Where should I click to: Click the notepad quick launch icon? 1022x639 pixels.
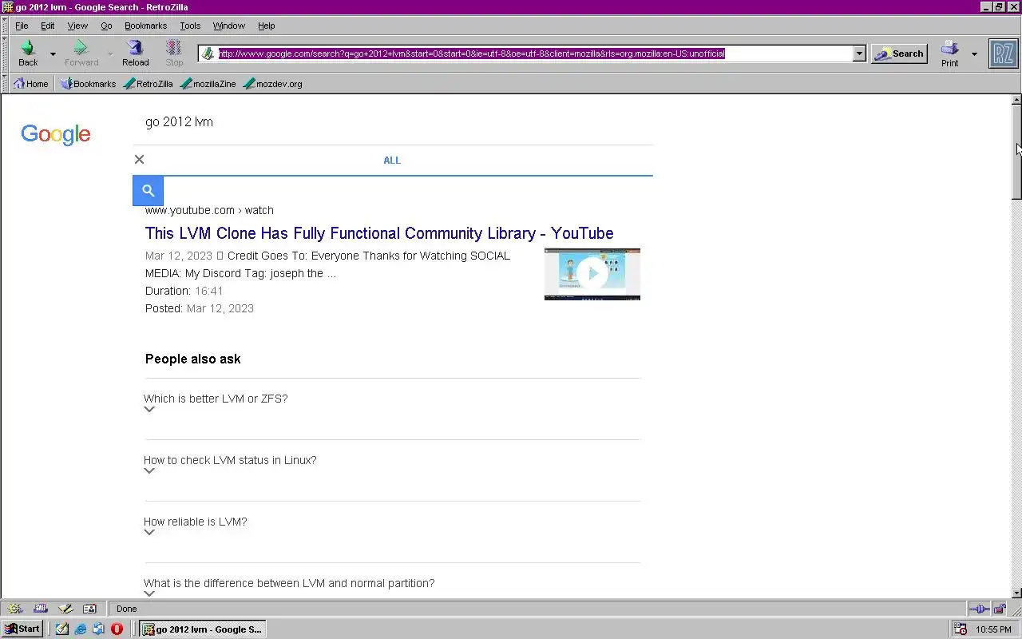tap(62, 629)
